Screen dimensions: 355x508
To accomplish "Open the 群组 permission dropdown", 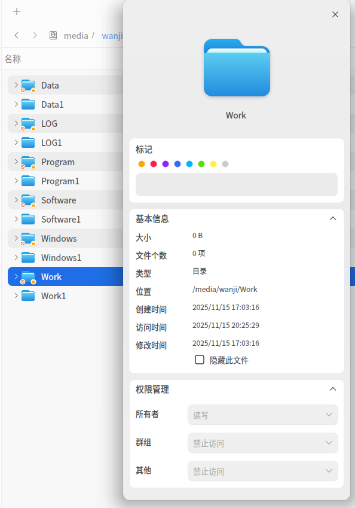I will [263, 443].
